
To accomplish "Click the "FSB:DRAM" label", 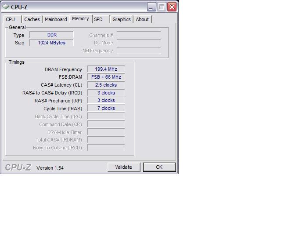I will click(70, 77).
